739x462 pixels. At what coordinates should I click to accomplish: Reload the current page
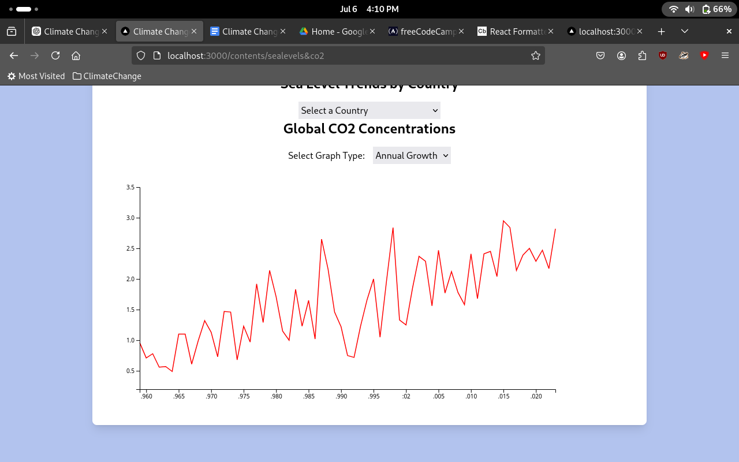(55, 55)
